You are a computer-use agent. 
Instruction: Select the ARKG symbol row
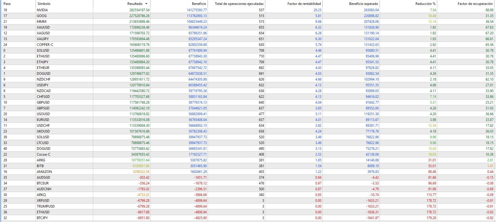pyautogui.click(x=248, y=160)
